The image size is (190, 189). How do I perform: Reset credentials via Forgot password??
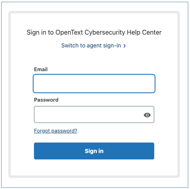point(56,131)
